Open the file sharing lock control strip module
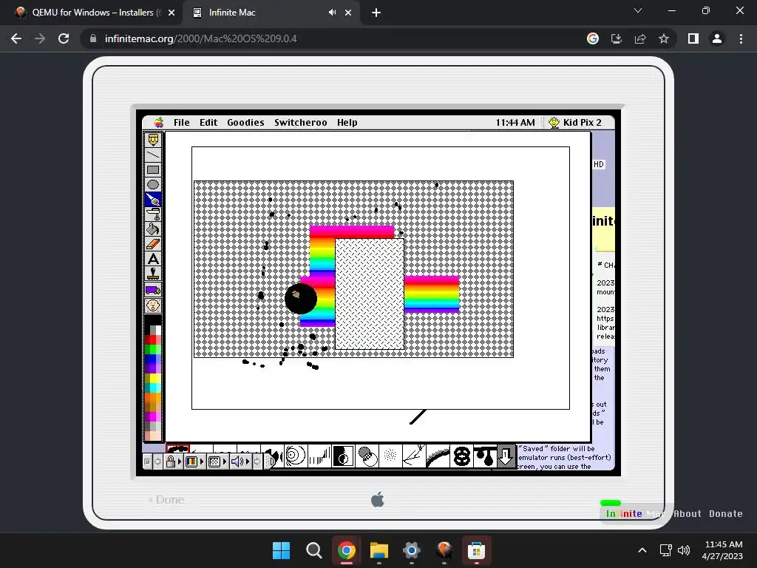This screenshot has width=757, height=568. 172,461
